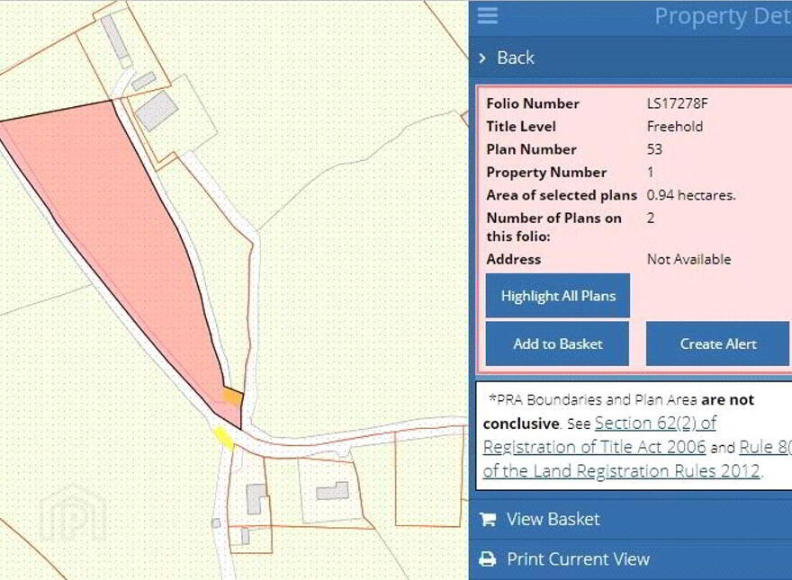Click the Highlight All Plans button
The image size is (792, 580).
pos(558,296)
